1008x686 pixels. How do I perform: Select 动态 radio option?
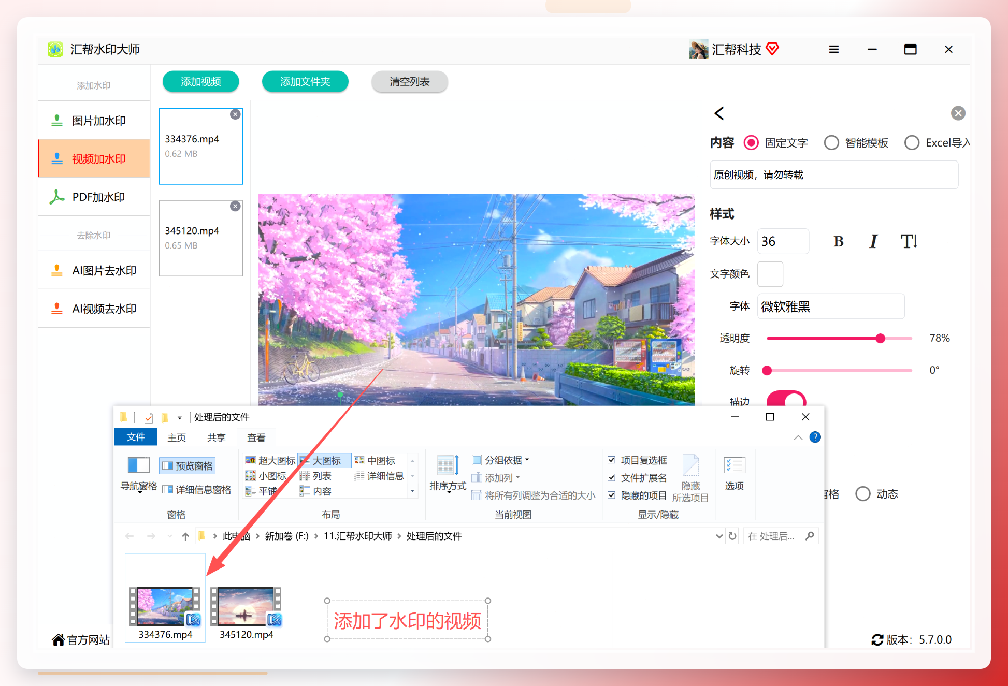coord(863,494)
